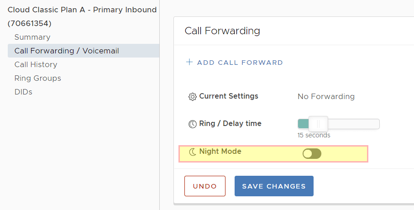Open the Summary section

pos(32,37)
